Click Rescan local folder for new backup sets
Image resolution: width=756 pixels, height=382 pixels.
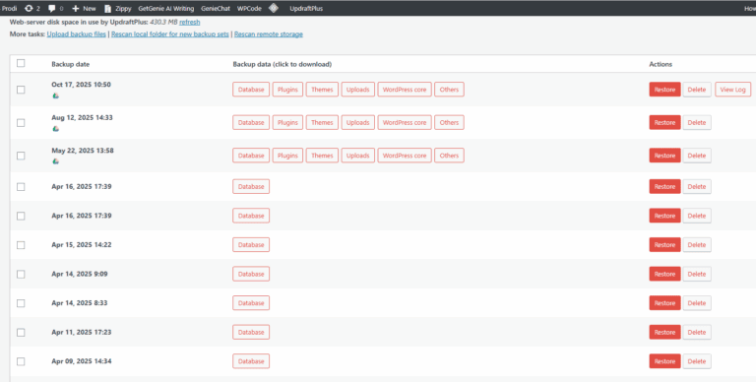pos(170,34)
